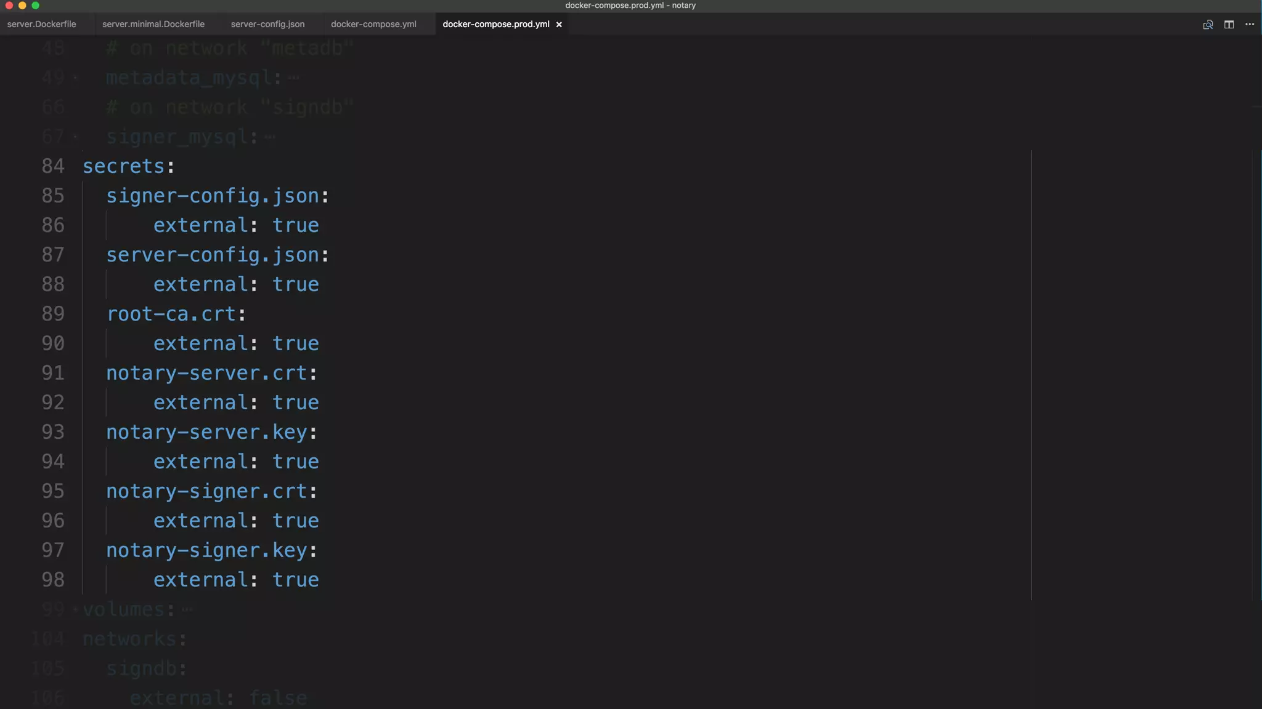Click the vertical scrollbar on right edge
Viewport: 1262px width, 709px height.
[x=1257, y=369]
